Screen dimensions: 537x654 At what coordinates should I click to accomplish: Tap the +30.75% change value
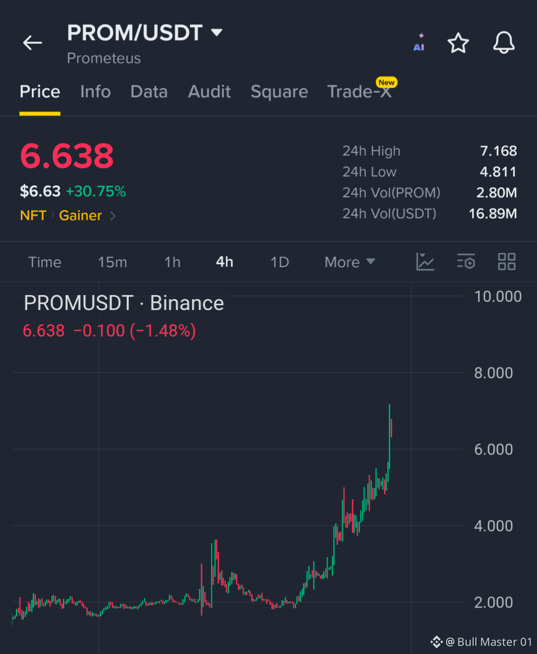[x=96, y=191]
